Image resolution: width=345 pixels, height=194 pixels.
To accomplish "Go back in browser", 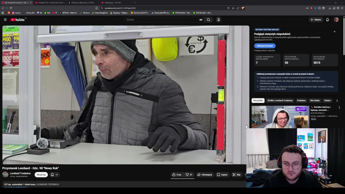I will (x=3, y=8).
